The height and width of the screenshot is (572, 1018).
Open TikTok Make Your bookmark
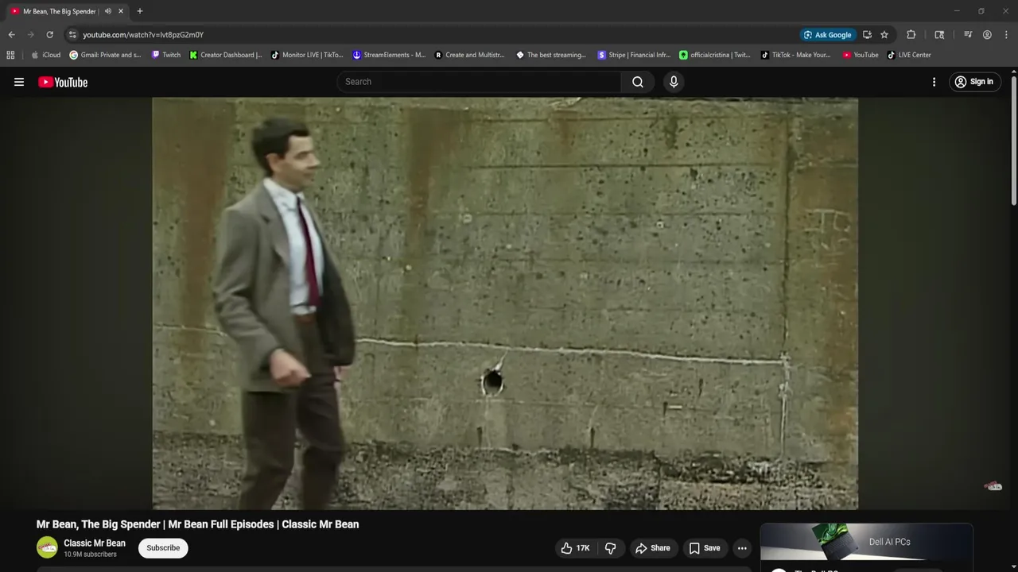click(x=796, y=55)
